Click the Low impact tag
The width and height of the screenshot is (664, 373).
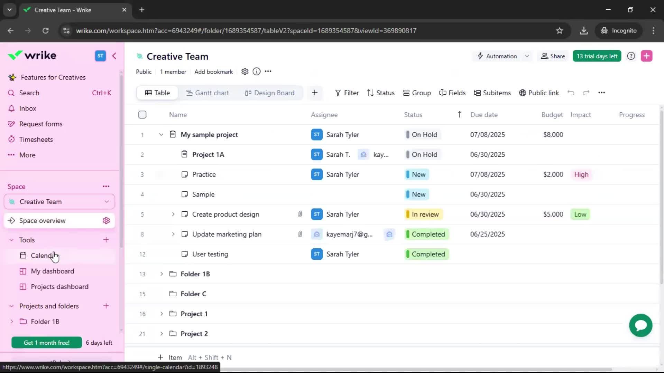coord(580,214)
